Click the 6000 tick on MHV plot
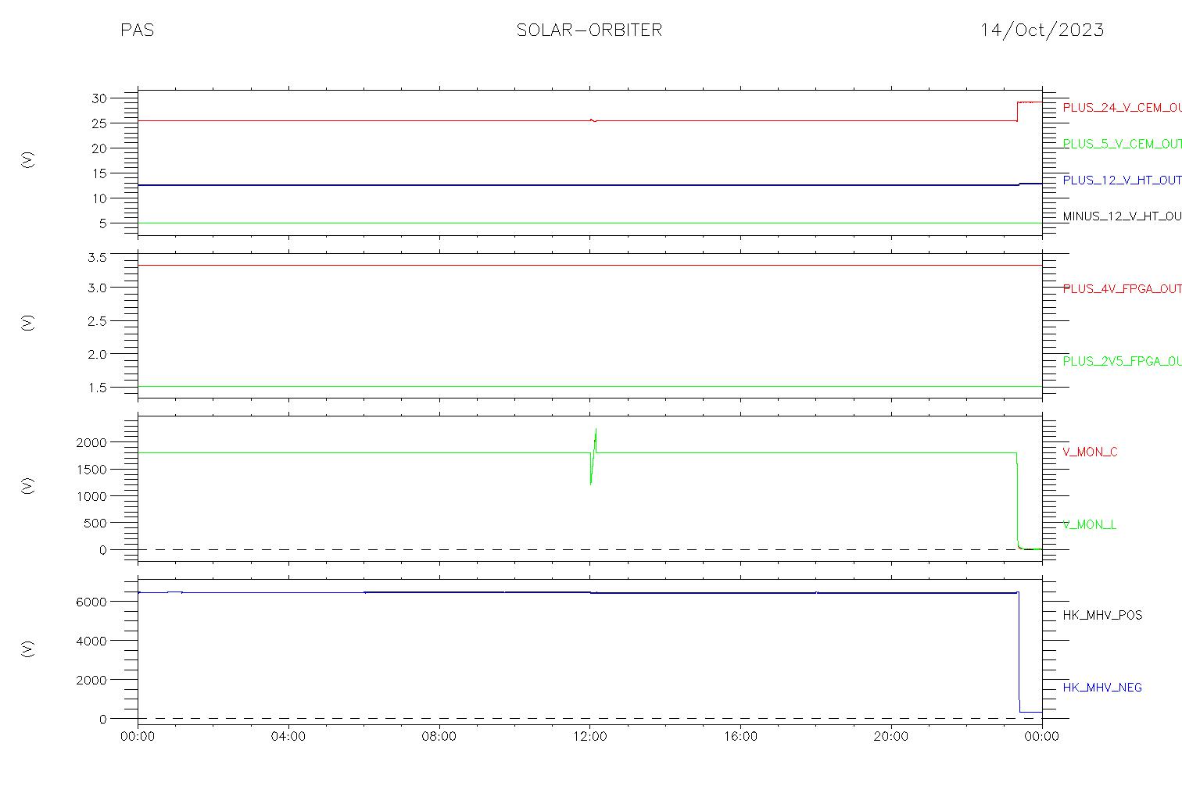Image resolution: width=1182 pixels, height=797 pixels. pos(92,602)
